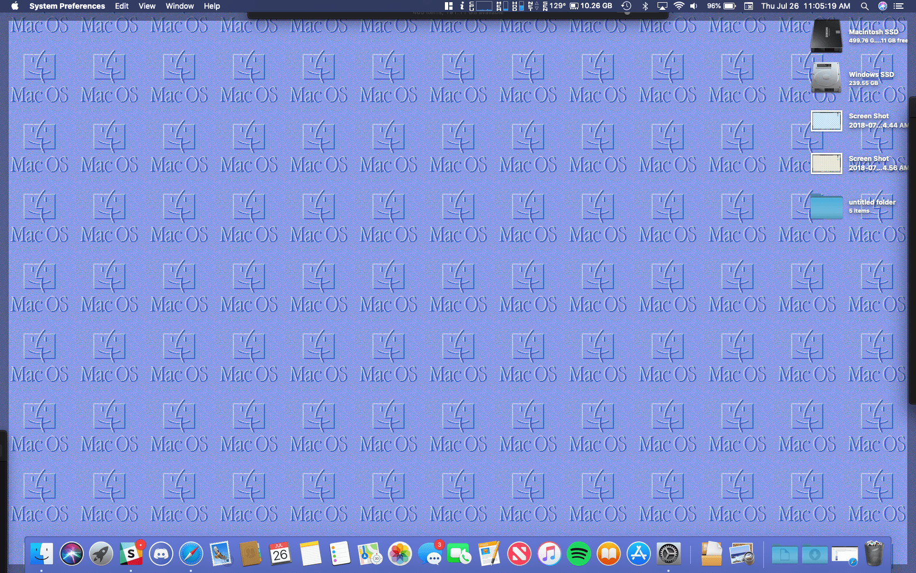Open the Edit menu
Screen dimensions: 916x573
click(121, 6)
